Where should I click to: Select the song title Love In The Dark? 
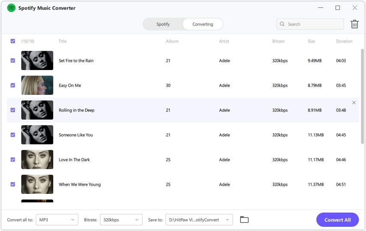74,160
